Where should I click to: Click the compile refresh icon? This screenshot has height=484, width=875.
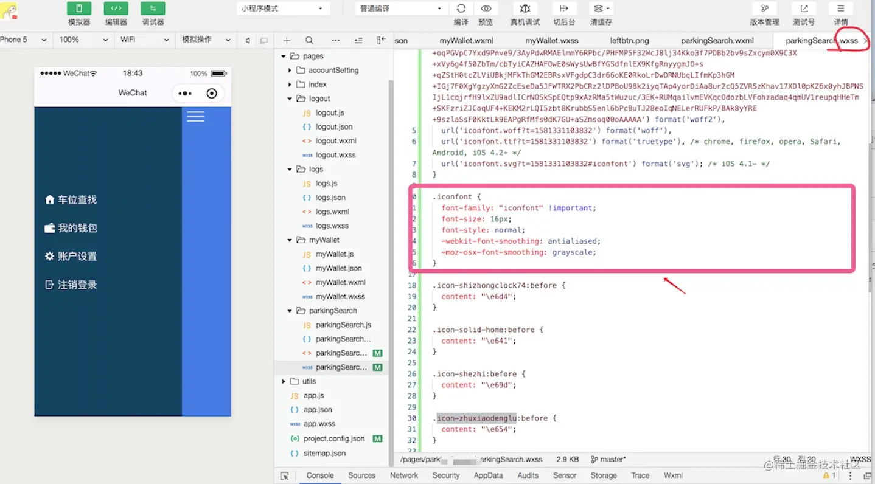tap(461, 9)
